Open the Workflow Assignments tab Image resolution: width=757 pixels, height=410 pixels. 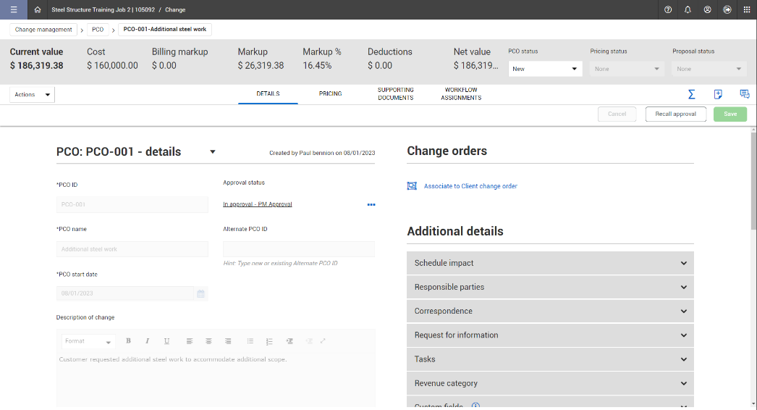point(461,93)
